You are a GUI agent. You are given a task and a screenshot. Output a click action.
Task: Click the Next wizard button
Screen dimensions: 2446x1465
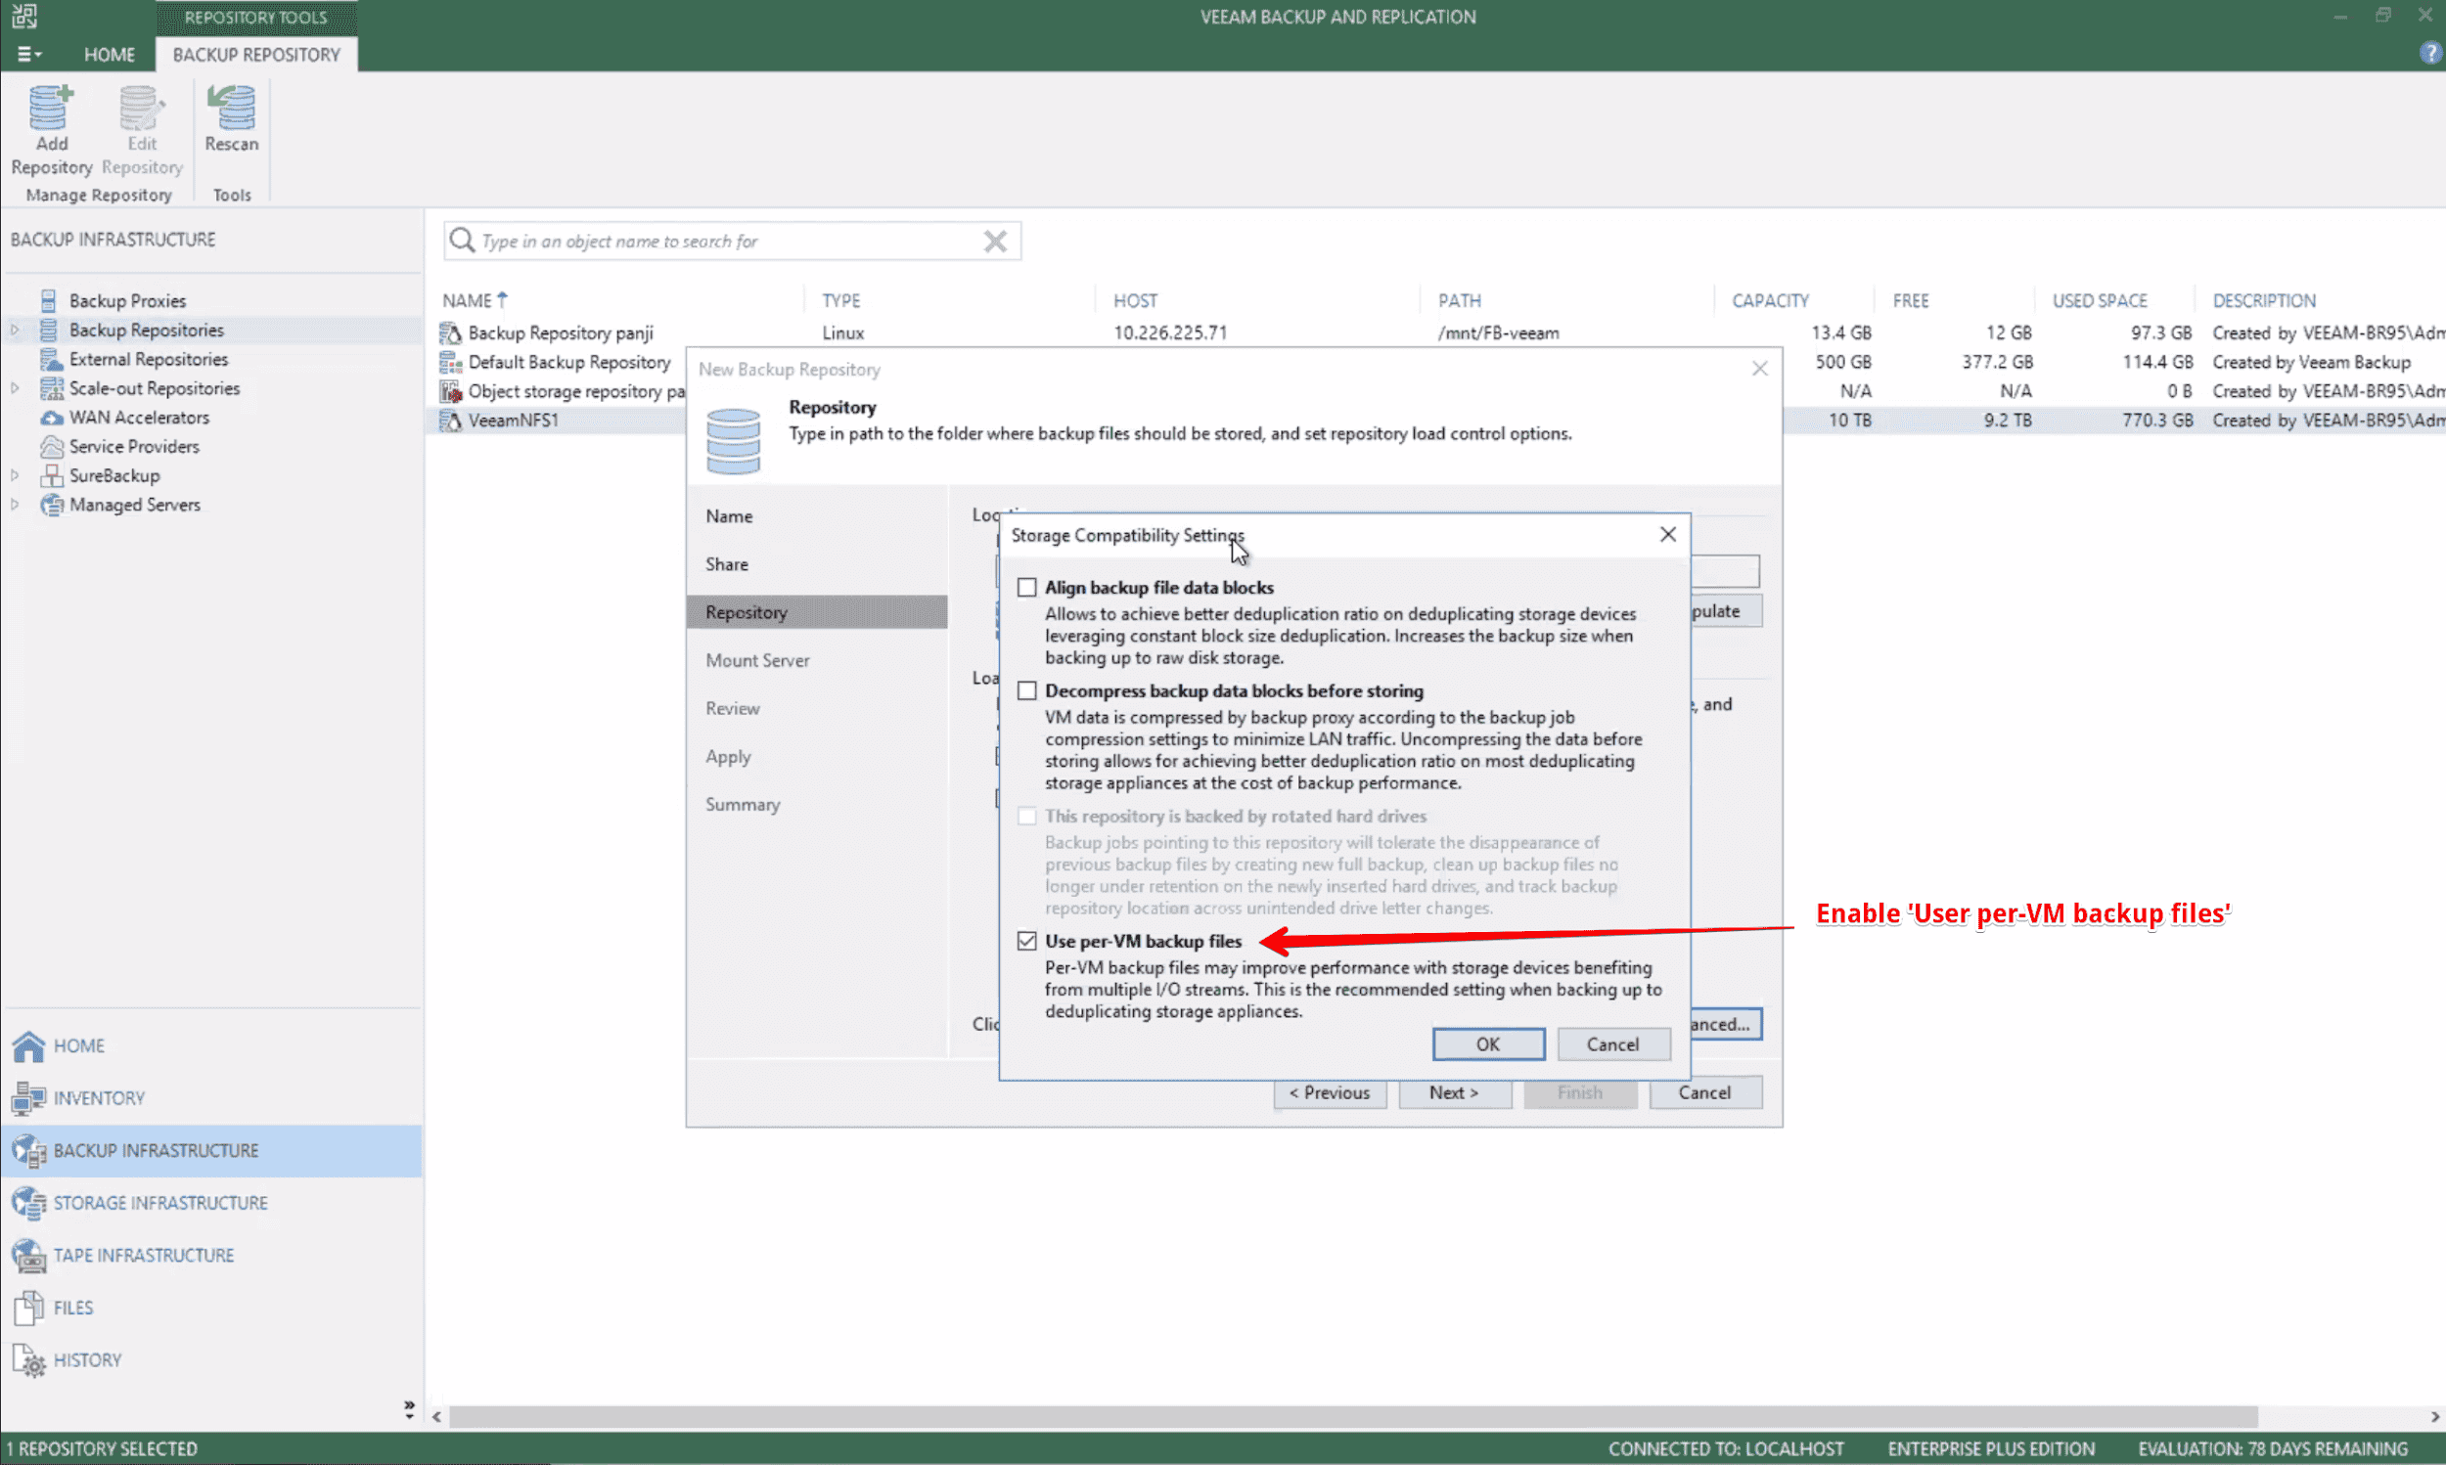point(1454,1092)
